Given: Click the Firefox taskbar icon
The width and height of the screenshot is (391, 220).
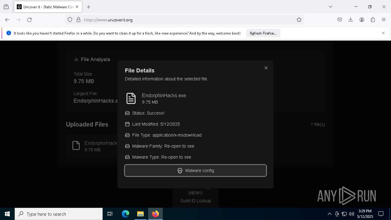Looking at the screenshot, I should click(155, 214).
